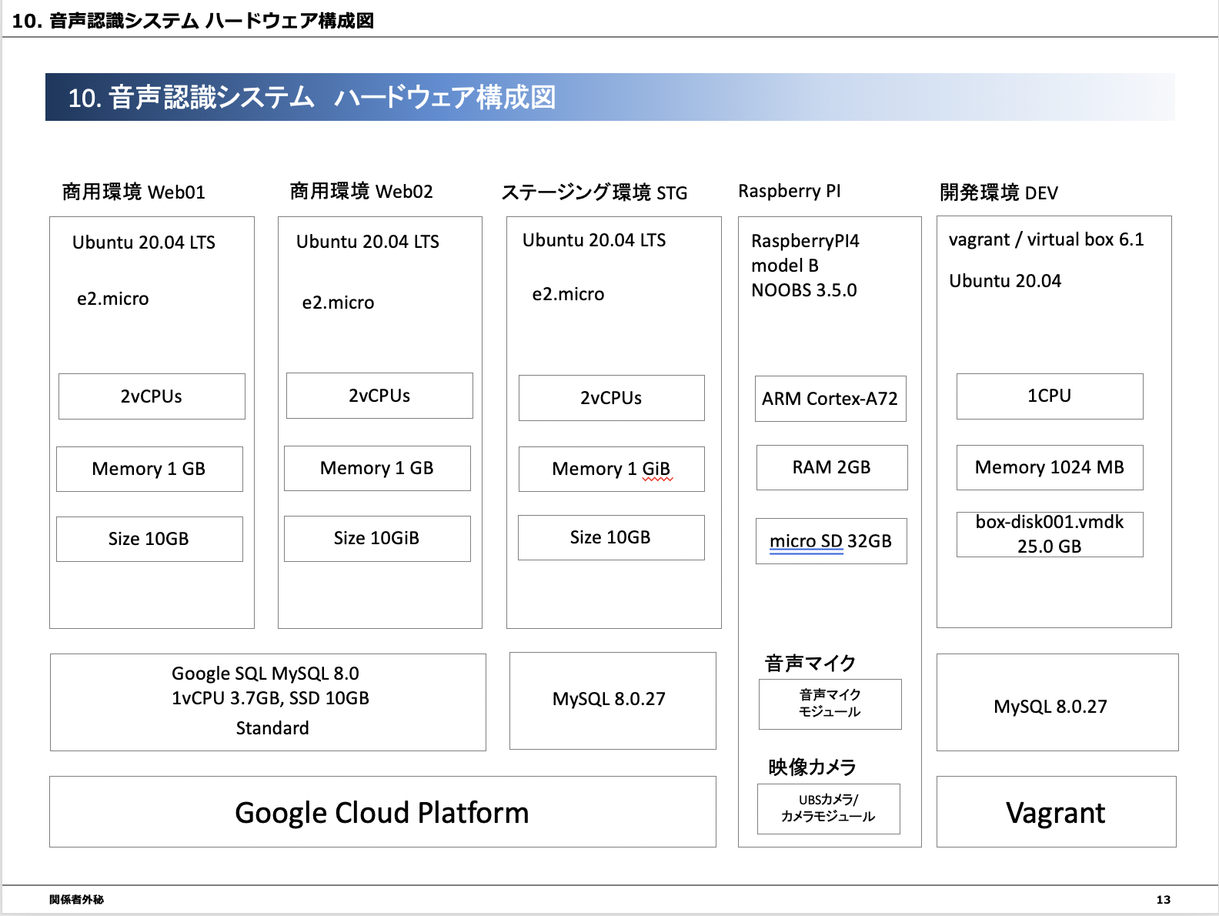Select the '2vCPUs' box under Web01
Image resolution: width=1219 pixels, height=916 pixels.
pos(152,396)
